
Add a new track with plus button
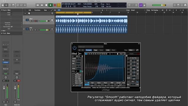click(25, 14)
